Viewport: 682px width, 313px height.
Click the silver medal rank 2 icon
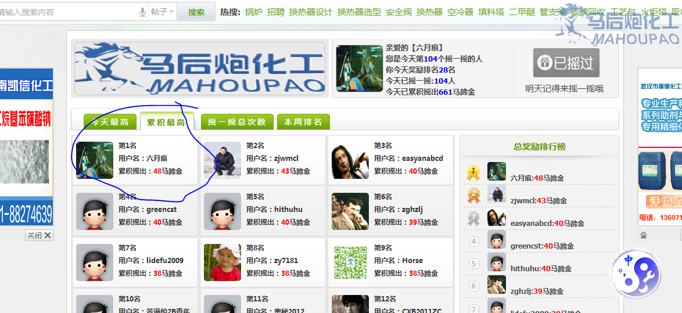pyautogui.click(x=473, y=195)
